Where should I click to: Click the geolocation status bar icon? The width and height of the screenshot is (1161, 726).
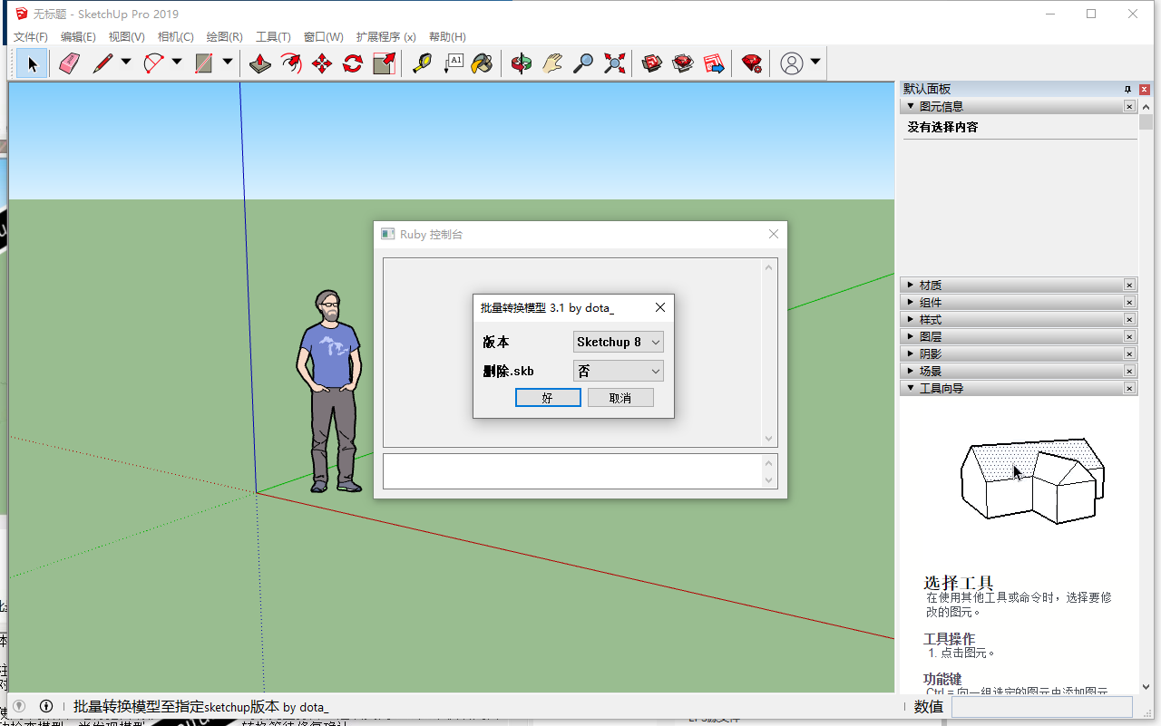click(19, 706)
